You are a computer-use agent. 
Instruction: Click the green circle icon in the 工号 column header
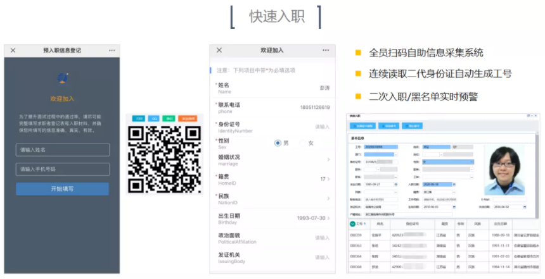pos(352,223)
